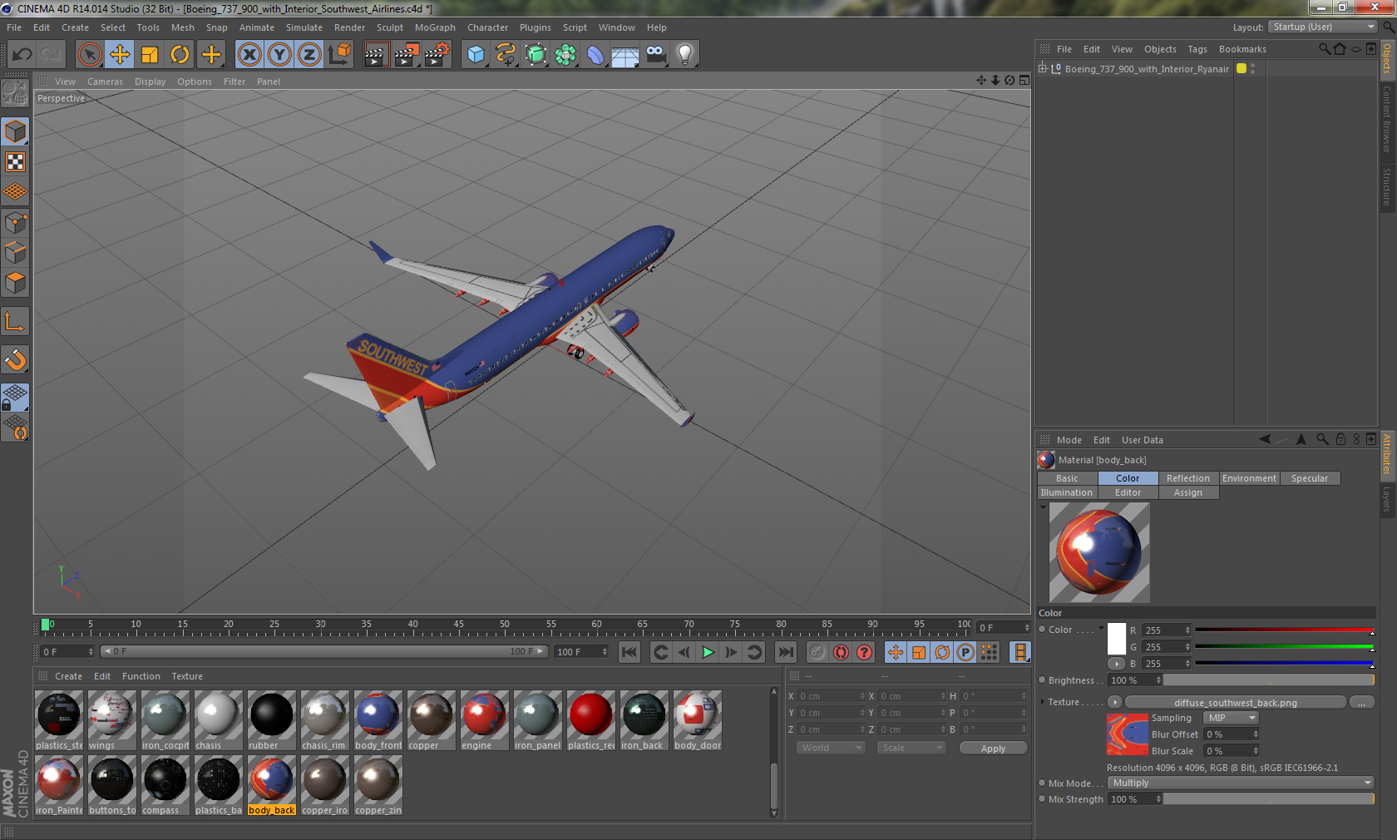Open the color mode arrow under swatch
1397x840 pixels.
pos(1117,663)
